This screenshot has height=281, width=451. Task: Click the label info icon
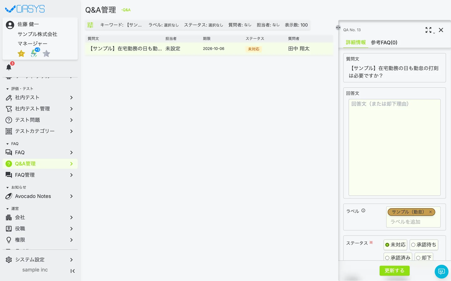(x=363, y=210)
